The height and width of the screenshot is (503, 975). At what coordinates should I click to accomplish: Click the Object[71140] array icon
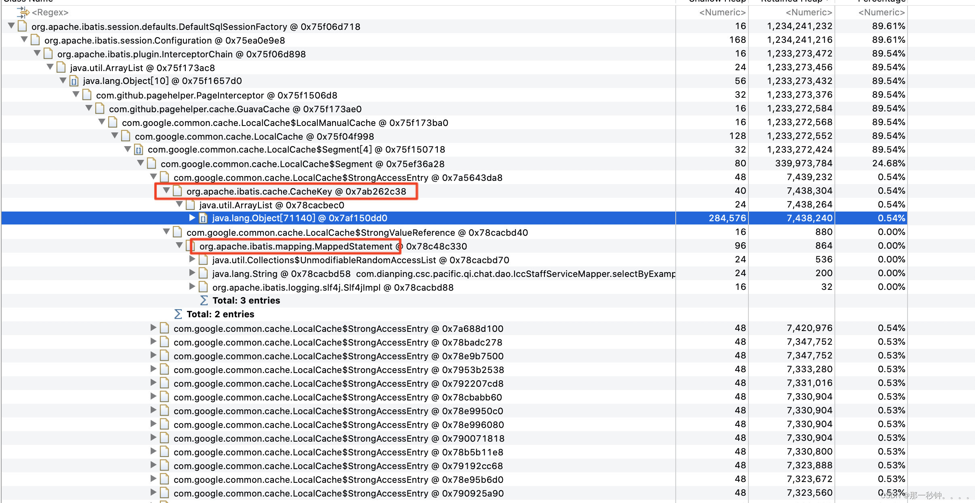pyautogui.click(x=203, y=218)
